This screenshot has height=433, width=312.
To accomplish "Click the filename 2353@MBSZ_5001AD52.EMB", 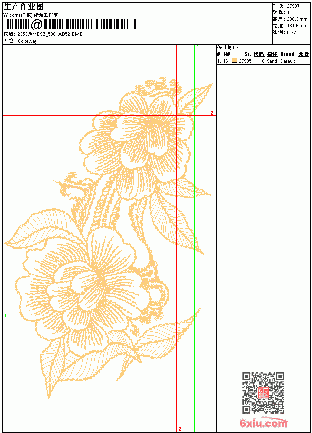I will 50,34.
